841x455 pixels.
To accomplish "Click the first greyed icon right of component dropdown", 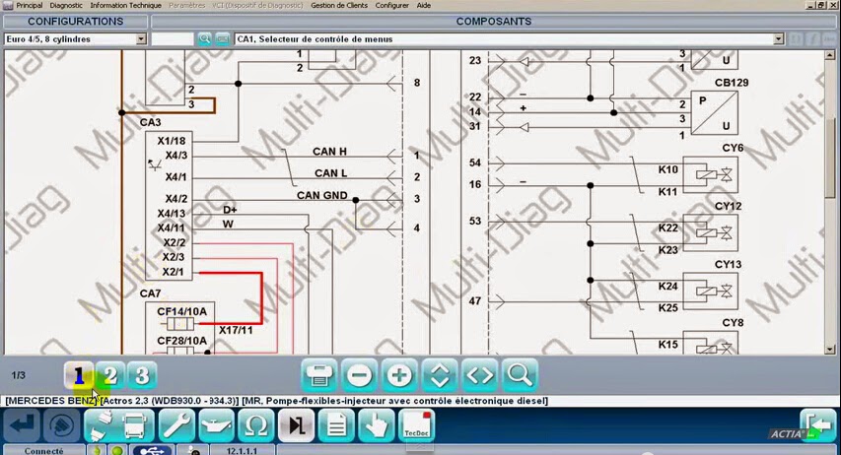I will click(797, 39).
